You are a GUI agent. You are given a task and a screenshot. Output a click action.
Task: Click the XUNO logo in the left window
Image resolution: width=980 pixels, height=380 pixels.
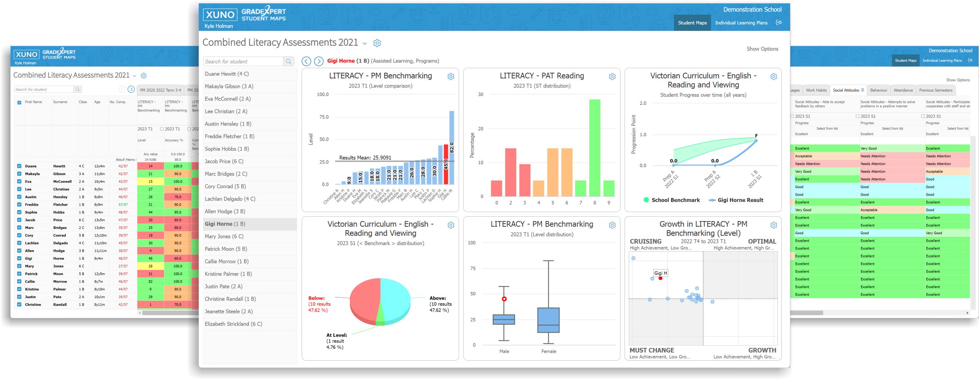[x=26, y=54]
